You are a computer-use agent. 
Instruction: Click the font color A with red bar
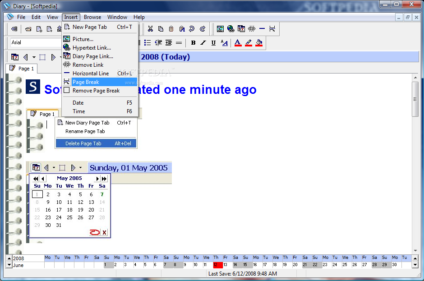[x=238, y=43]
